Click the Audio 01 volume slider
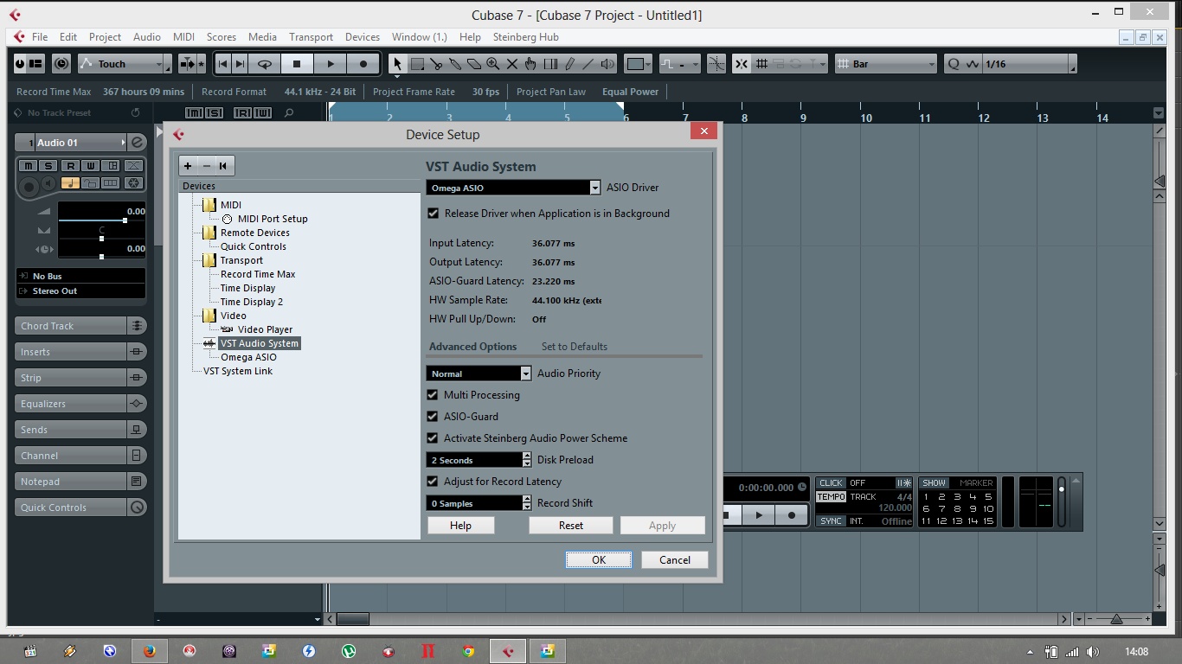The height and width of the screenshot is (664, 1182). point(125,220)
